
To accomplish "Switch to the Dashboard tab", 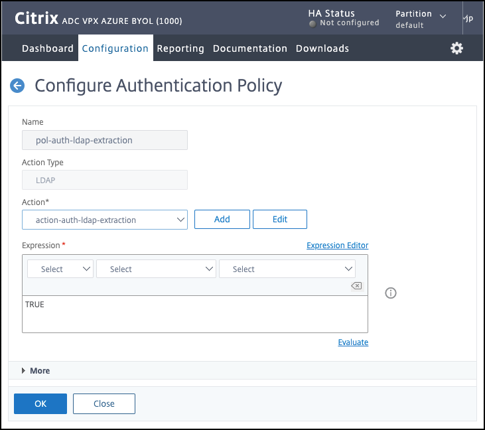I will (x=48, y=48).
